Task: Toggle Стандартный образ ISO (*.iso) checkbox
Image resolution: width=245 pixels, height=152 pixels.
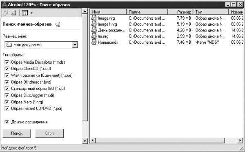Action: 7,89
